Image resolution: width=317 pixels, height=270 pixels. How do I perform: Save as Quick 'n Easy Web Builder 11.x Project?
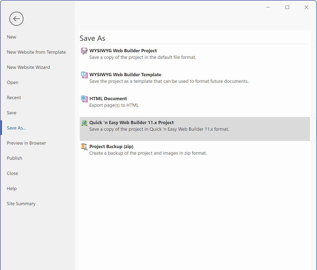tap(195, 129)
